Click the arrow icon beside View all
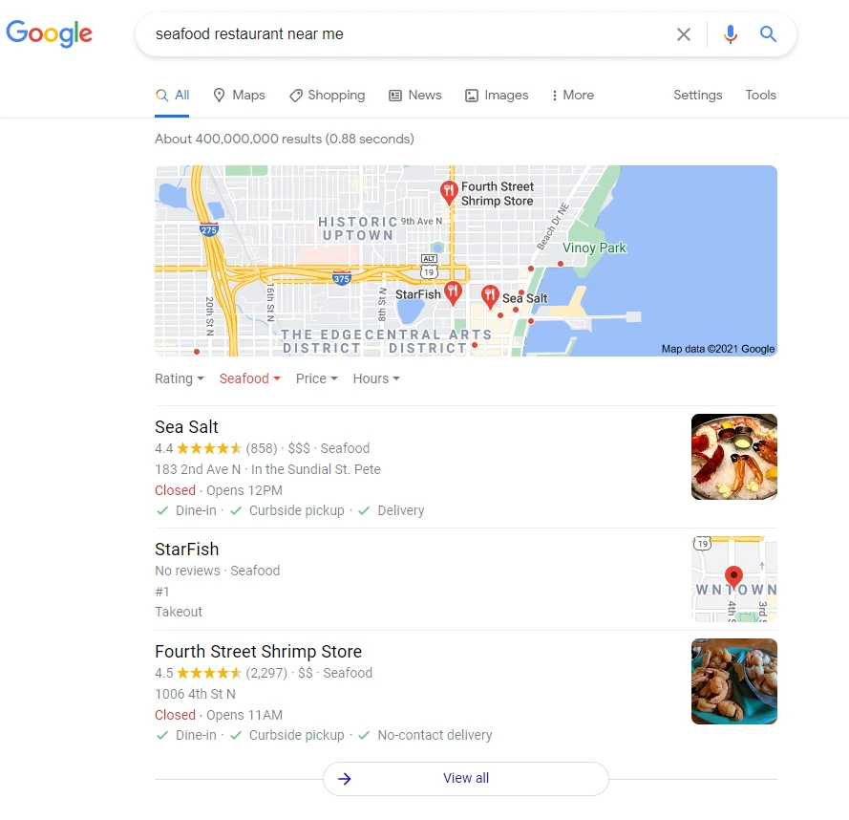 [345, 779]
